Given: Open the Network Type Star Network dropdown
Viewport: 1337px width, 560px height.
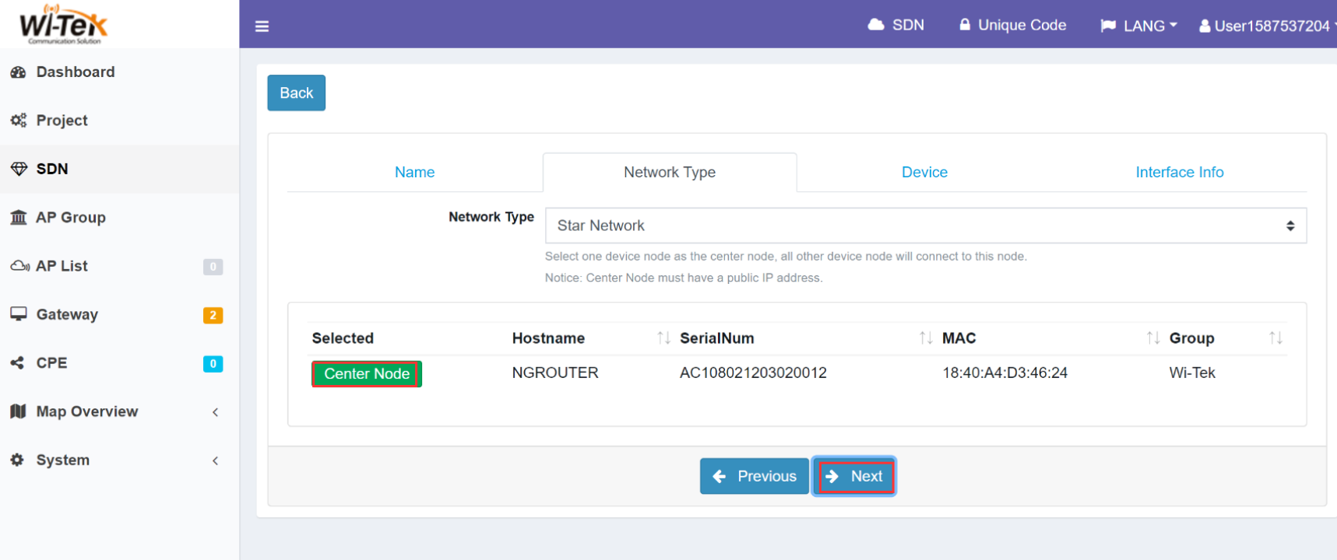Looking at the screenshot, I should coord(926,226).
